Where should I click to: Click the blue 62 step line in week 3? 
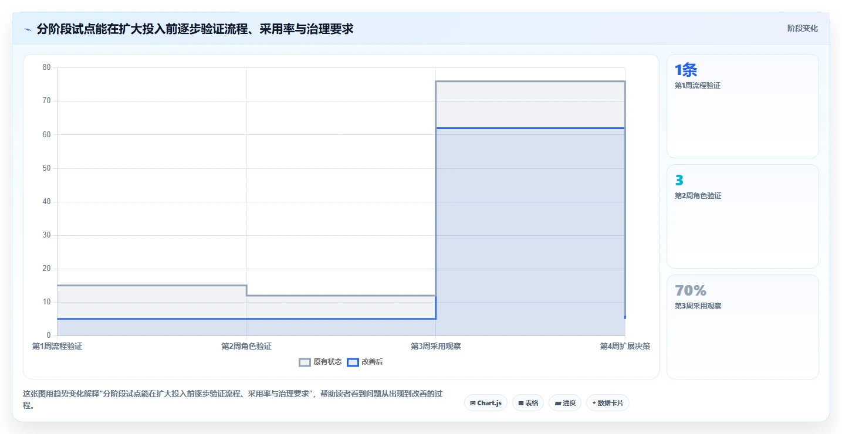530,128
